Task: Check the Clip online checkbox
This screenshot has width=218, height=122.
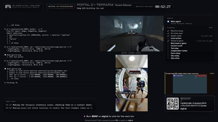Action: (x=168, y=58)
